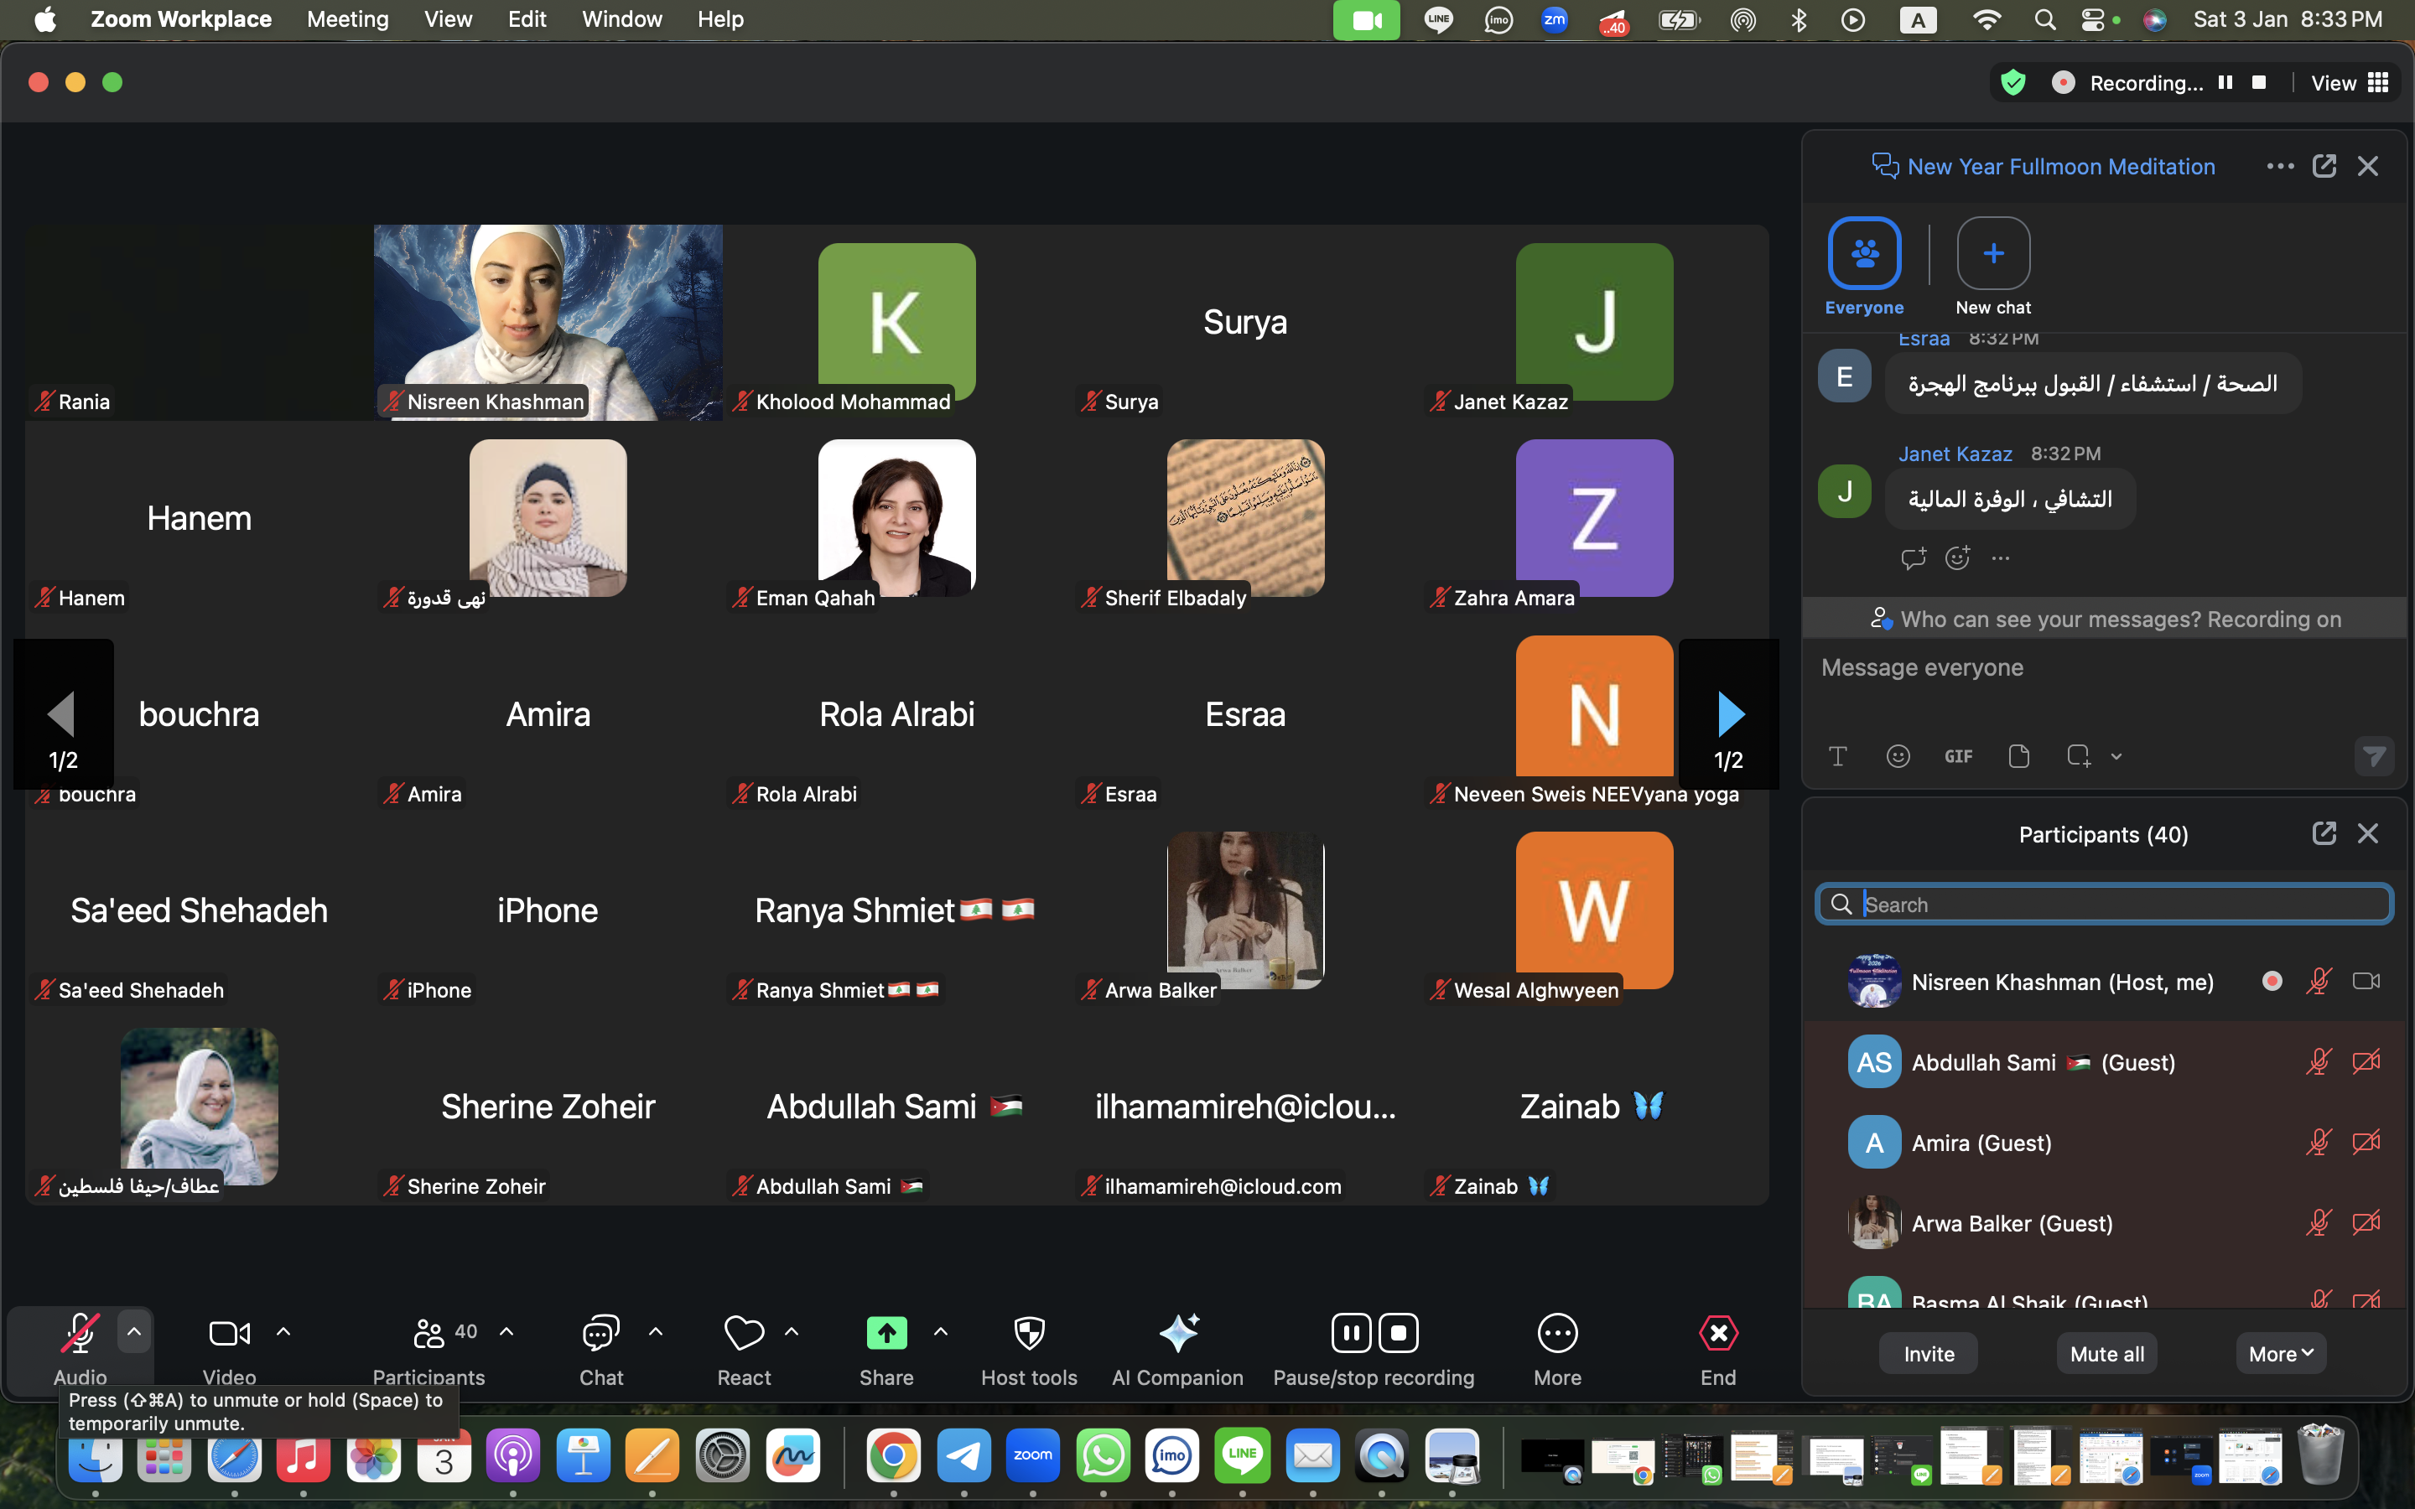Open the emoji picker in chat
Image resolution: width=2415 pixels, height=1509 pixels.
1898,756
